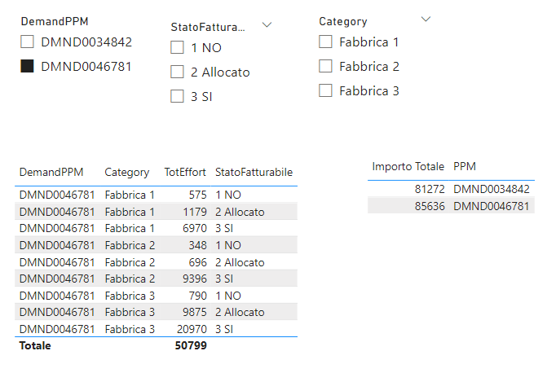Select the TotEffort value 348

[x=198, y=245]
